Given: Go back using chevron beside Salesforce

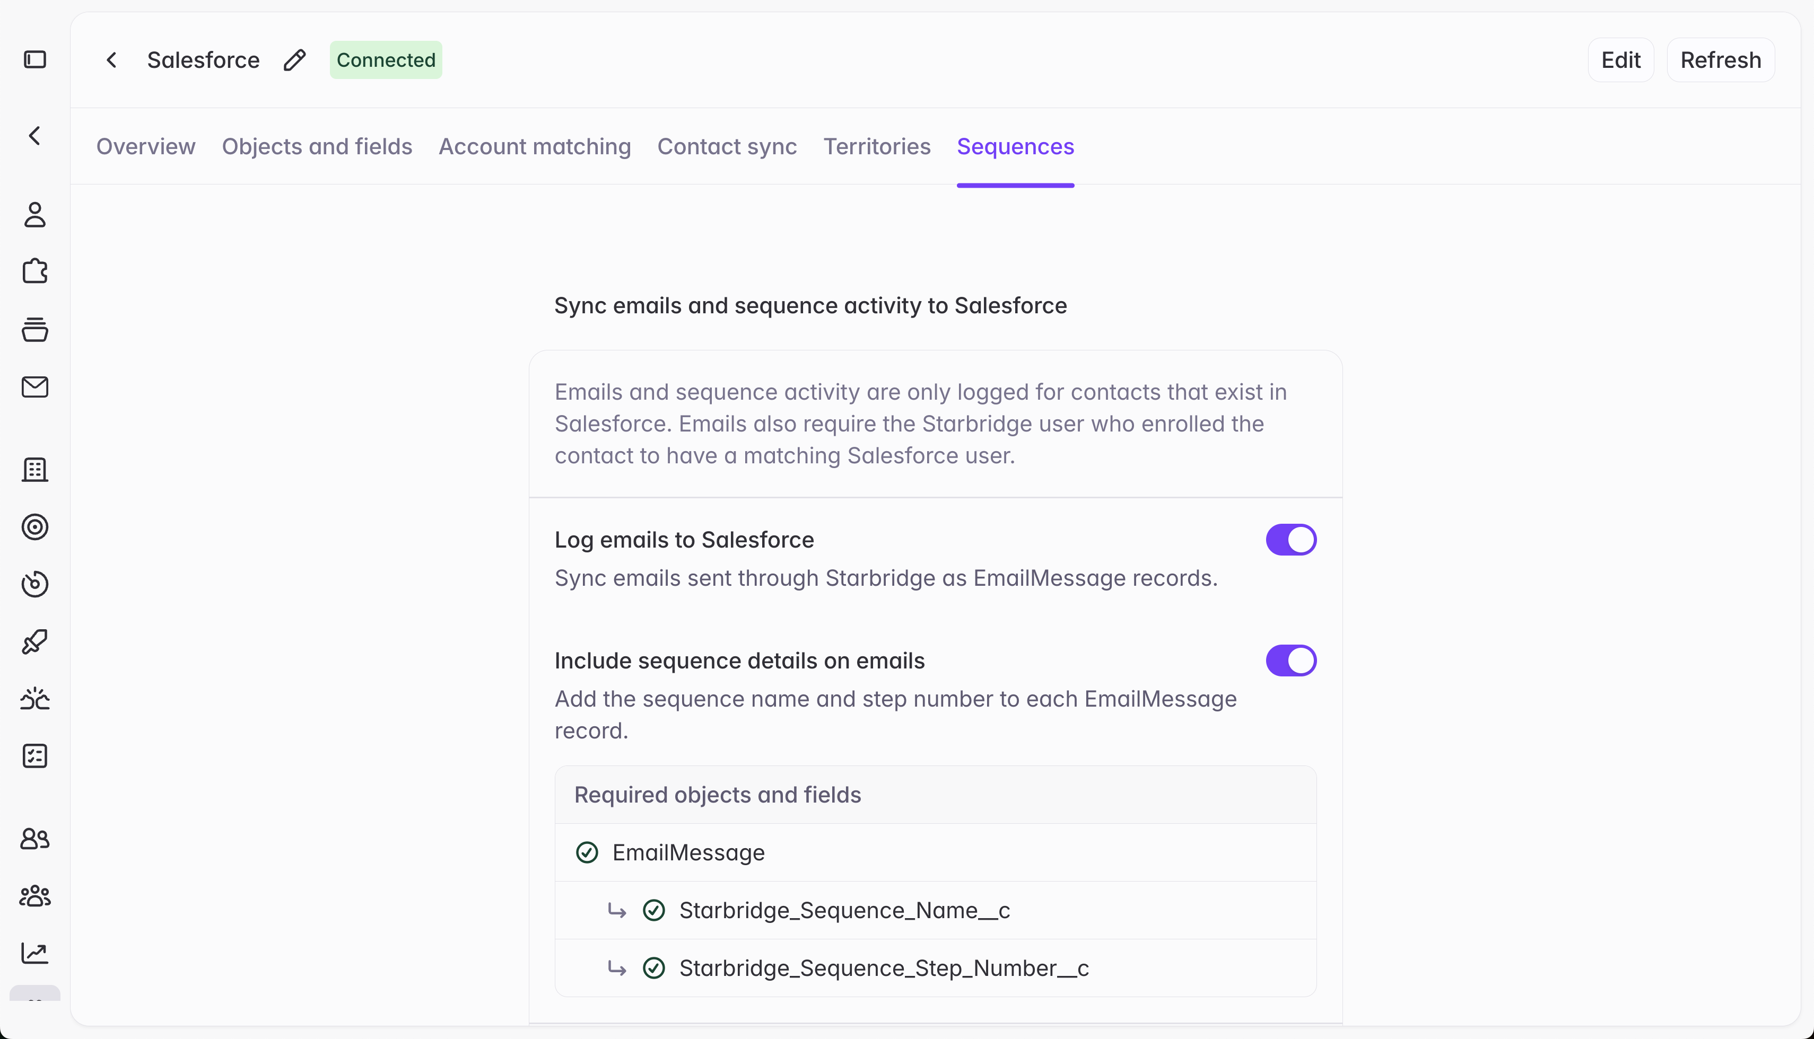Looking at the screenshot, I should click(111, 60).
